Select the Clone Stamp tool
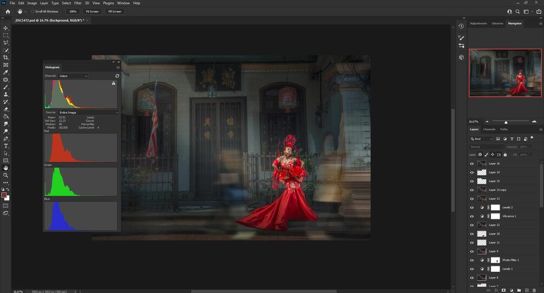The height and width of the screenshot is (293, 544). click(x=5, y=94)
